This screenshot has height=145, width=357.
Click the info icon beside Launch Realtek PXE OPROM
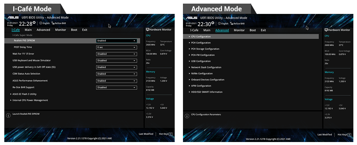point(8,116)
